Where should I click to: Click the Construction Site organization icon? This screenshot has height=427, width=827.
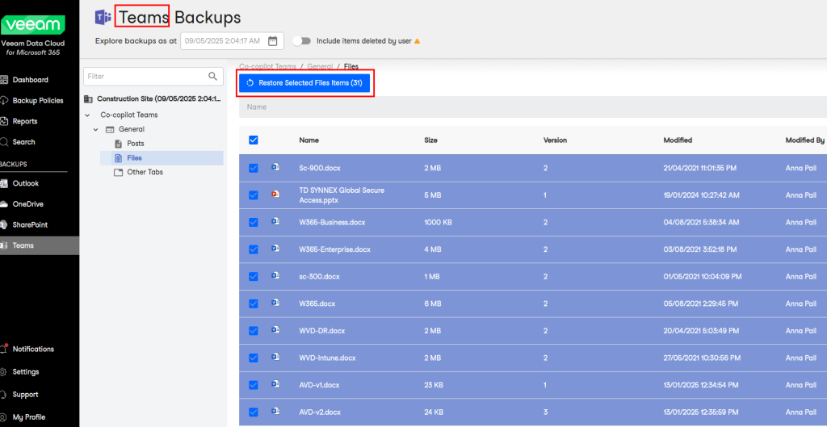click(88, 98)
